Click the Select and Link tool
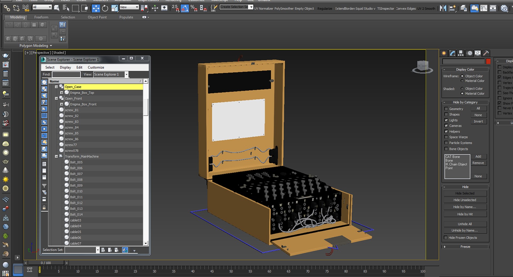The height and width of the screenshot is (277, 513). 7,8
